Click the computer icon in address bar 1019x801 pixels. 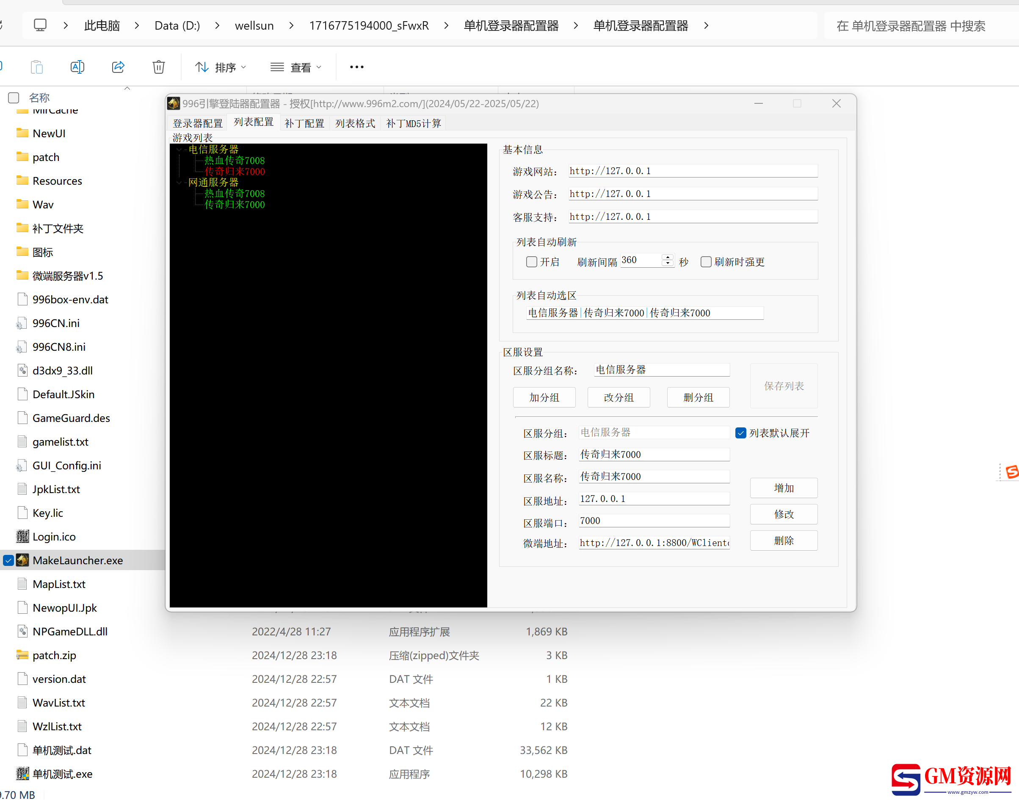coord(40,25)
